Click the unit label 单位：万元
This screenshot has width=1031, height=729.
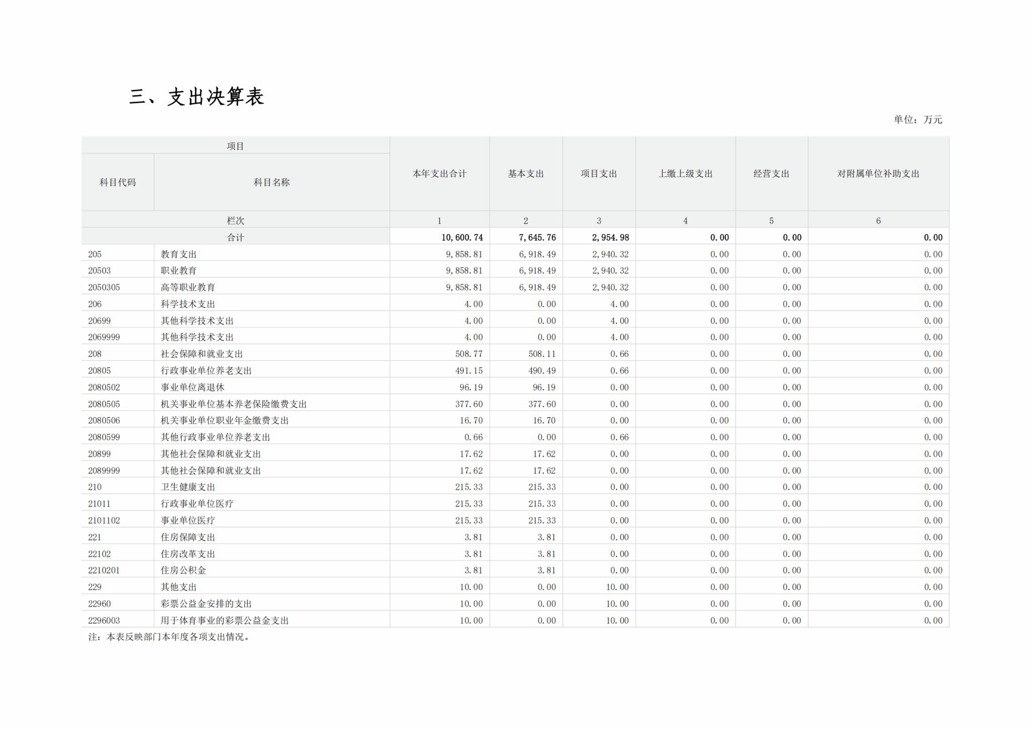(917, 120)
